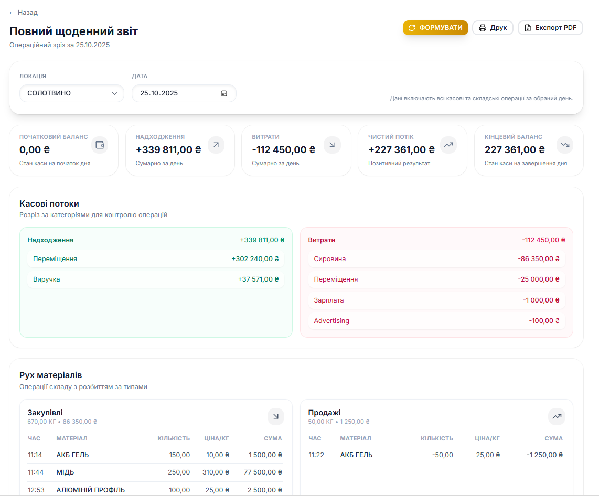Screen dimensions: 599x496
Task: Click the Advertising expense row
Action: click(436, 321)
